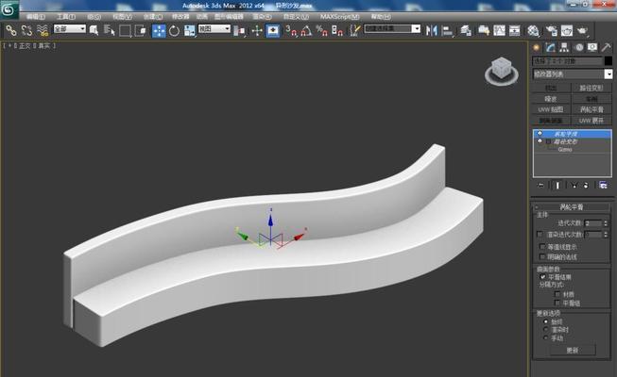Activate the Select and Rotate tool
The image size is (617, 377).
[x=175, y=30]
